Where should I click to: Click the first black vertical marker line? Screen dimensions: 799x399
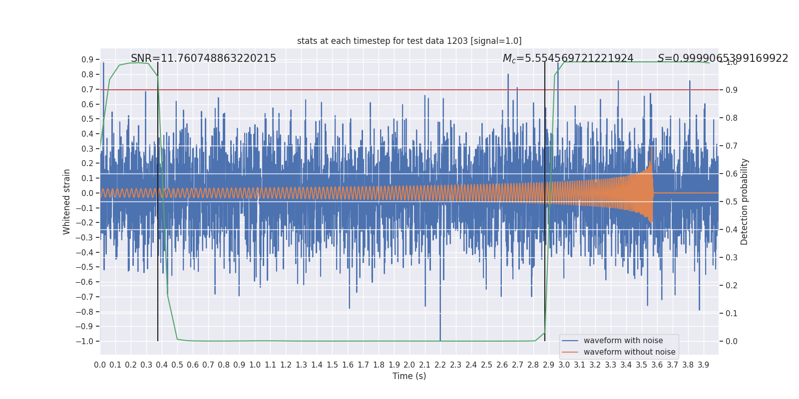pyautogui.click(x=158, y=201)
